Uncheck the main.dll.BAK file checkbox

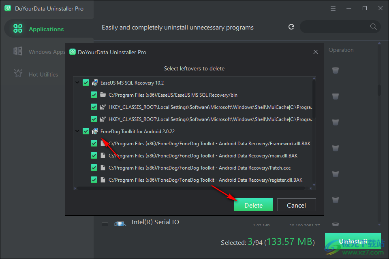pyautogui.click(x=94, y=155)
